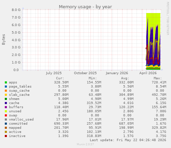This screenshot has width=171, height=148.
Task: Click the buffers average value 120.22M
Action: (x=126, y=107)
